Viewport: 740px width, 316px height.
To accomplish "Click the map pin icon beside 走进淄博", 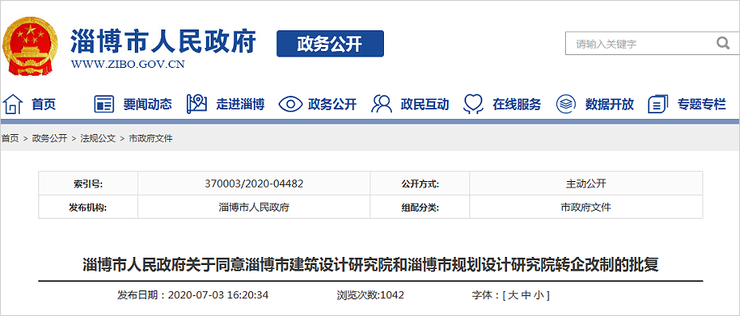I will click(x=196, y=104).
